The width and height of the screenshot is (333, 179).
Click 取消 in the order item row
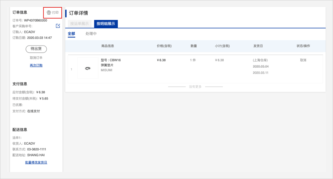(x=303, y=60)
